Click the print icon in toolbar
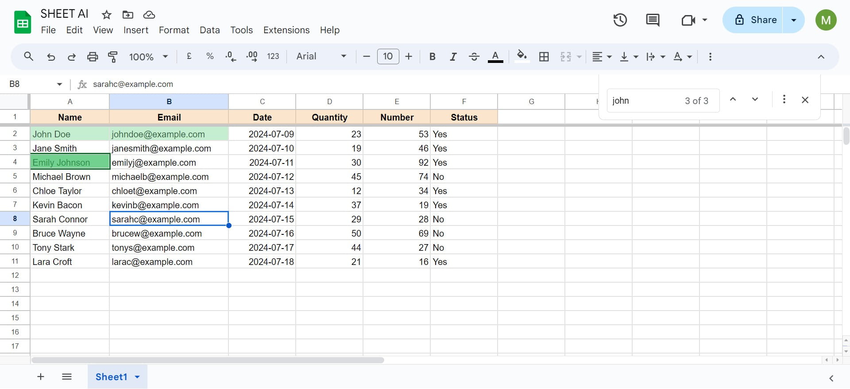 pos(93,57)
